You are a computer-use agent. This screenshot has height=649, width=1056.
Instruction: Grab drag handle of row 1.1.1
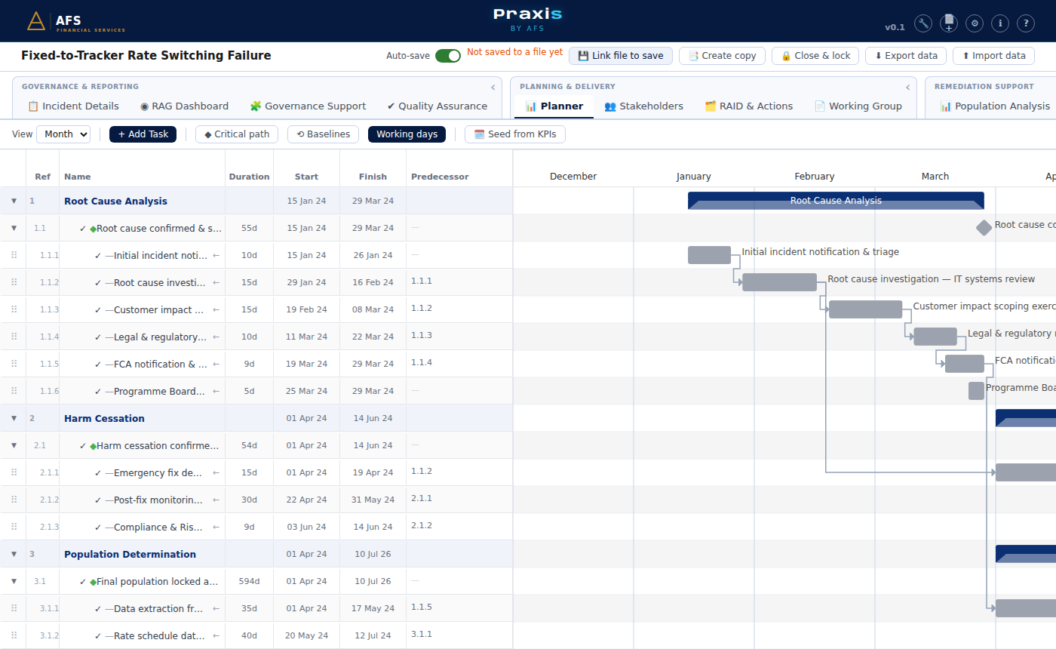coord(14,255)
